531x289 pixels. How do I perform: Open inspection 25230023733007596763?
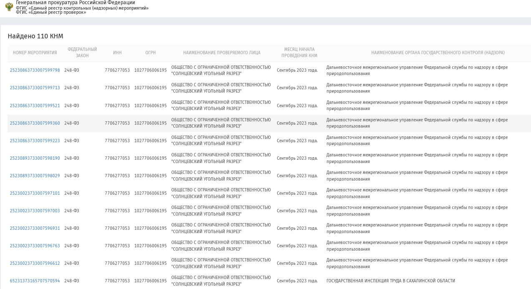[x=35, y=246]
